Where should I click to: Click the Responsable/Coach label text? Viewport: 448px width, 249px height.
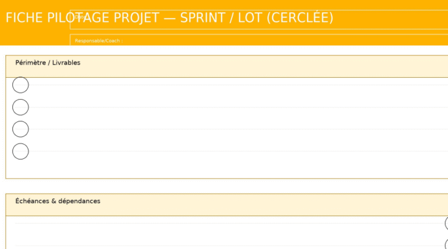coord(99,41)
